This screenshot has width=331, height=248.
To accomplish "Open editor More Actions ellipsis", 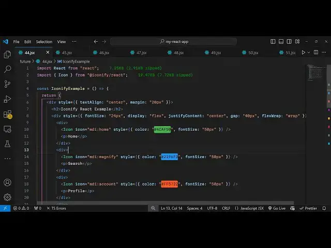I will pyautogui.click(x=324, y=52).
